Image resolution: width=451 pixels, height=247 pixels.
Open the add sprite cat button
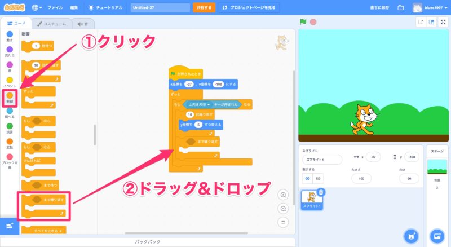pos(411,235)
